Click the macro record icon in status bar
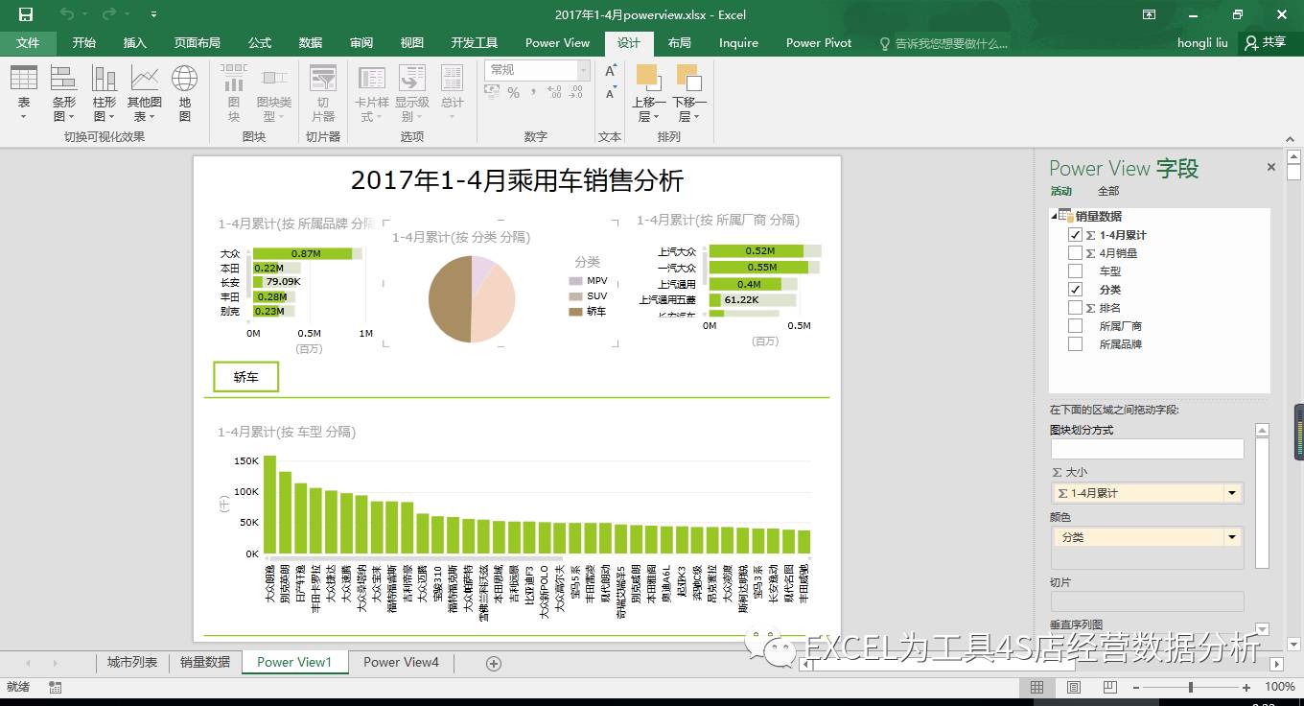The image size is (1304, 706). click(56, 687)
